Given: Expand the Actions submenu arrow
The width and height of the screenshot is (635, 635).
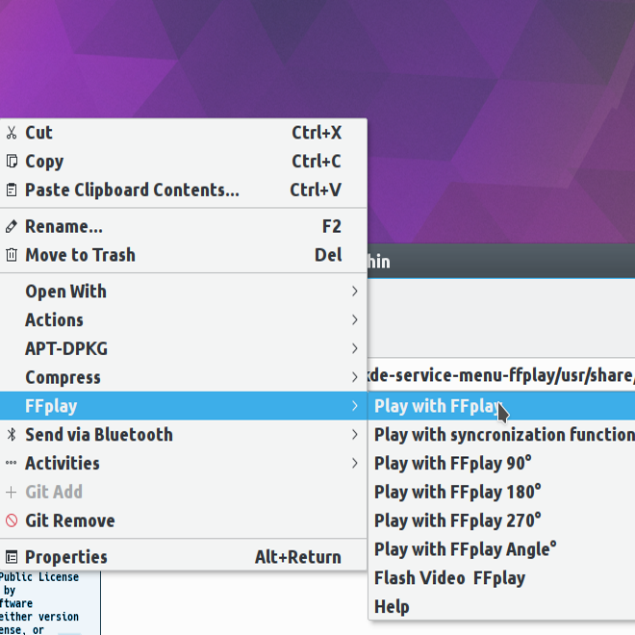Looking at the screenshot, I should click(355, 320).
